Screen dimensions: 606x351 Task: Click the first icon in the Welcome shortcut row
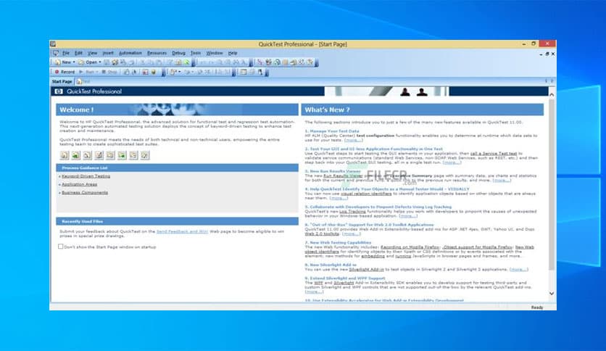(65, 155)
